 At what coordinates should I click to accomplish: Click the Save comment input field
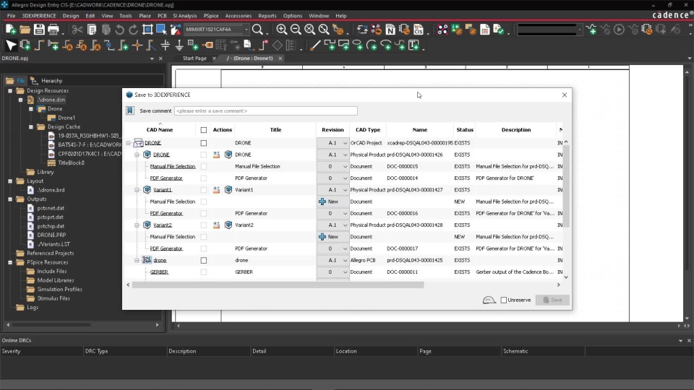pyautogui.click(x=265, y=110)
